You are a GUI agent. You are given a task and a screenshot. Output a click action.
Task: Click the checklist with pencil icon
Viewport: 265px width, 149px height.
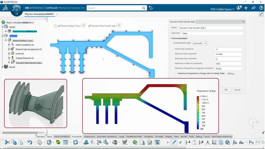point(125,142)
